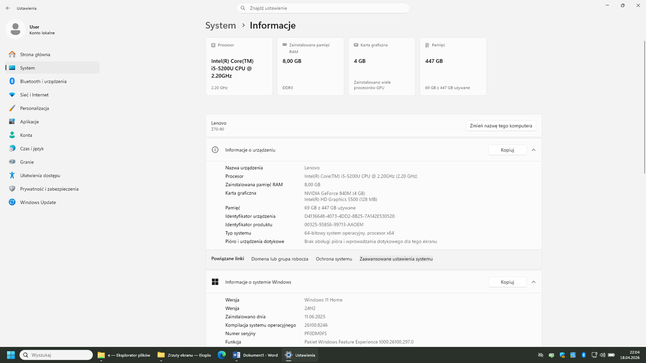The image size is (646, 363).
Task: Open Granie settings category
Action: pos(52,162)
